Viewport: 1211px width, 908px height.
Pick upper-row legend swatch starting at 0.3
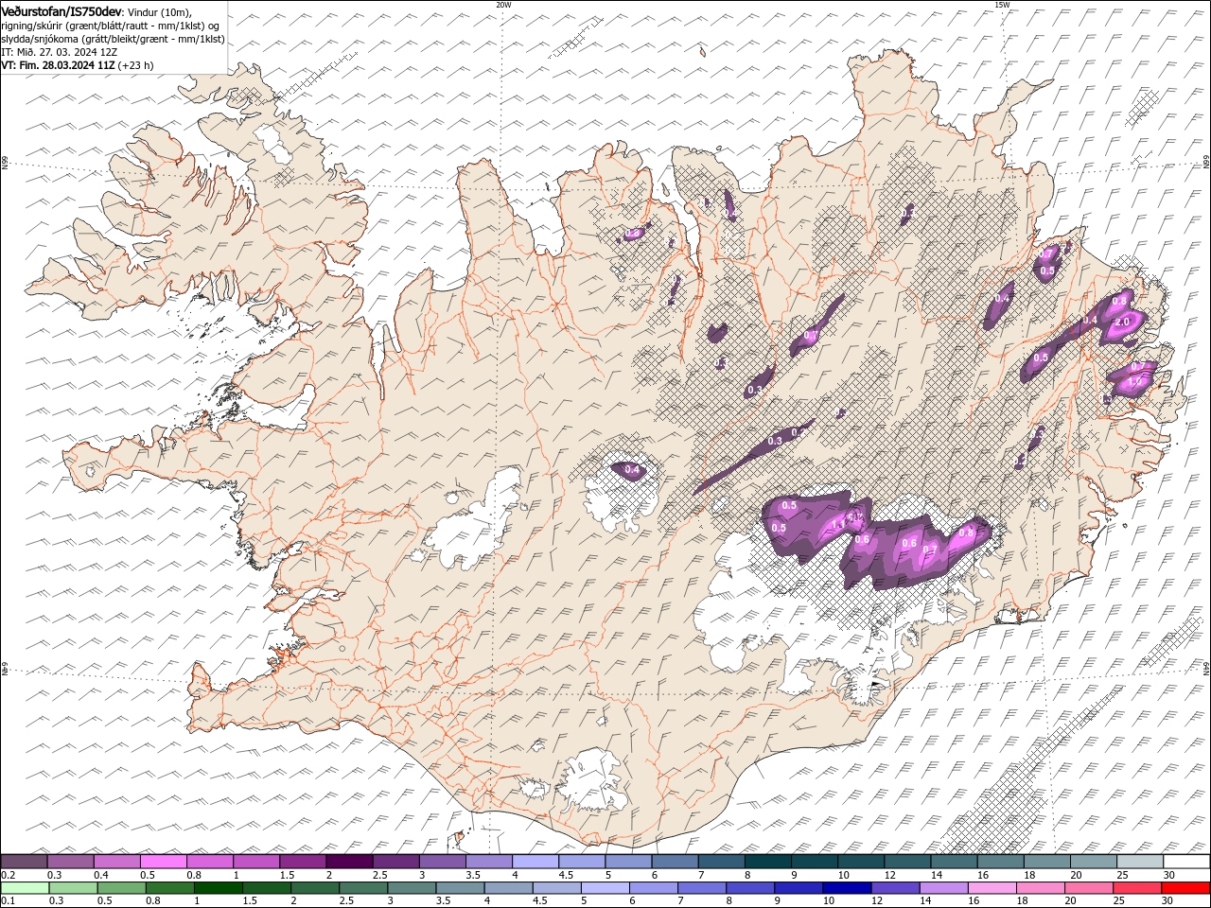point(71,862)
